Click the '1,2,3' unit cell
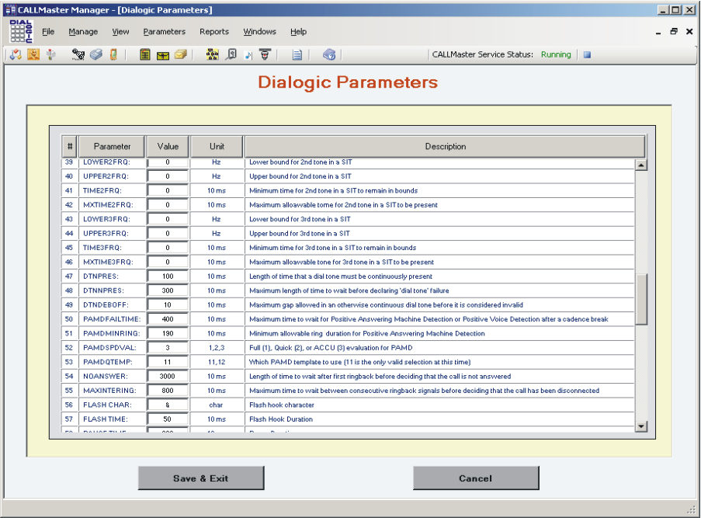The height and width of the screenshot is (518, 701). (x=217, y=348)
